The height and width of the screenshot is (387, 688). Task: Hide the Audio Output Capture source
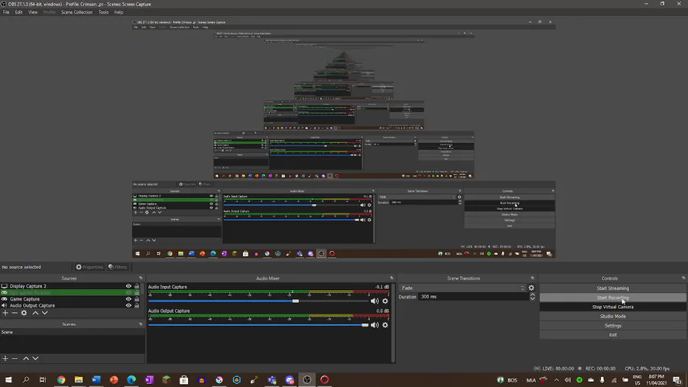(128, 305)
